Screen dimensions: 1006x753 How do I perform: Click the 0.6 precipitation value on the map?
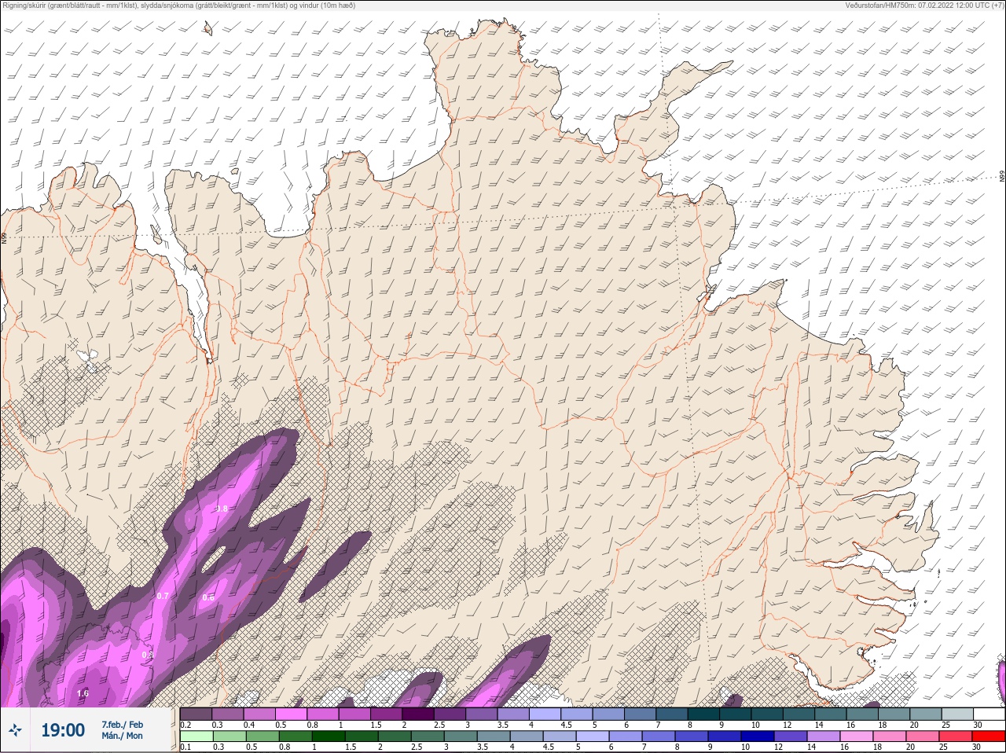(208, 597)
